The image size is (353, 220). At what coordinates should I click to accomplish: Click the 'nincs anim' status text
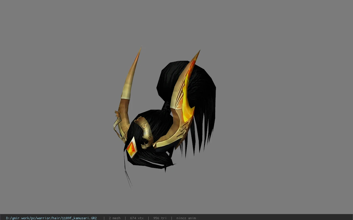point(186,218)
